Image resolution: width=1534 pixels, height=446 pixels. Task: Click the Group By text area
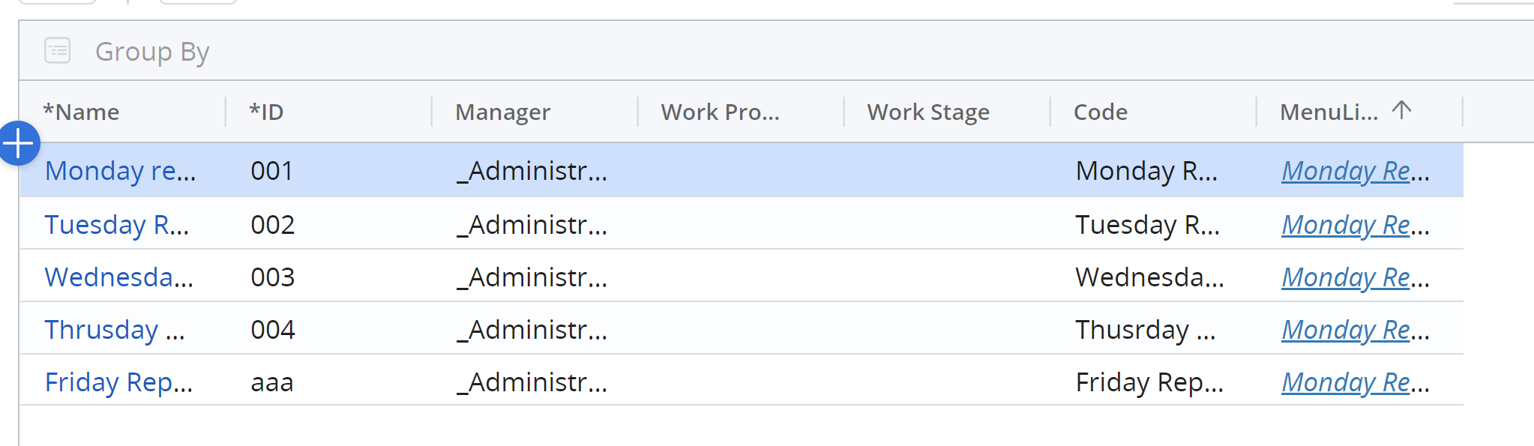[152, 52]
